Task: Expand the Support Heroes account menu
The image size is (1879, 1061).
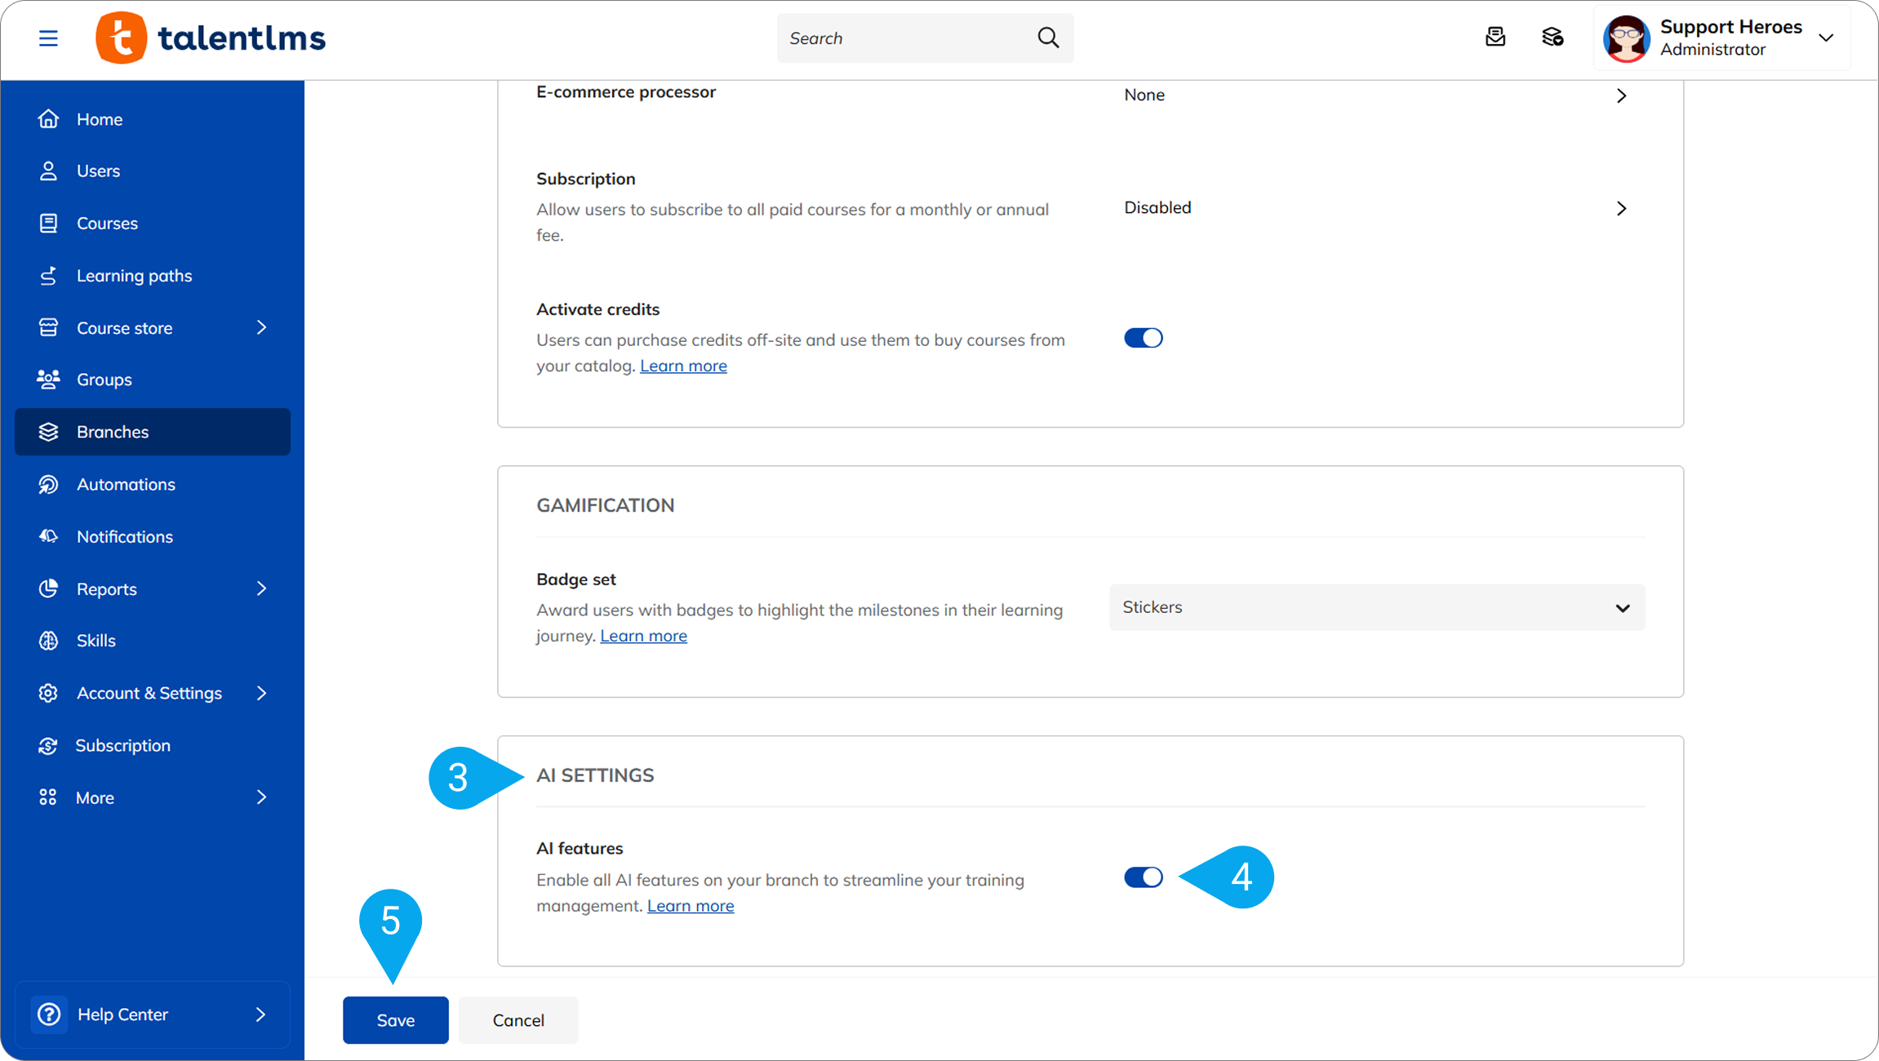Action: [x=1826, y=38]
